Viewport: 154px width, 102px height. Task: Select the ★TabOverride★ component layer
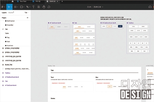coord(11,85)
